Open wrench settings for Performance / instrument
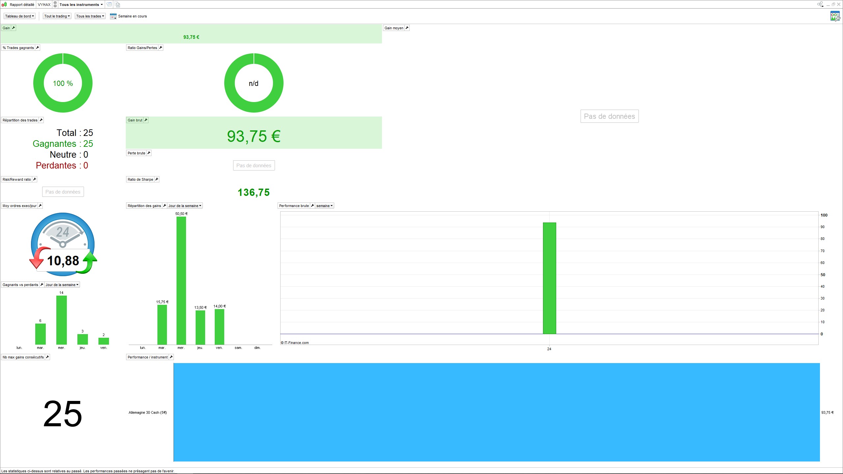This screenshot has width=843, height=474. click(171, 357)
